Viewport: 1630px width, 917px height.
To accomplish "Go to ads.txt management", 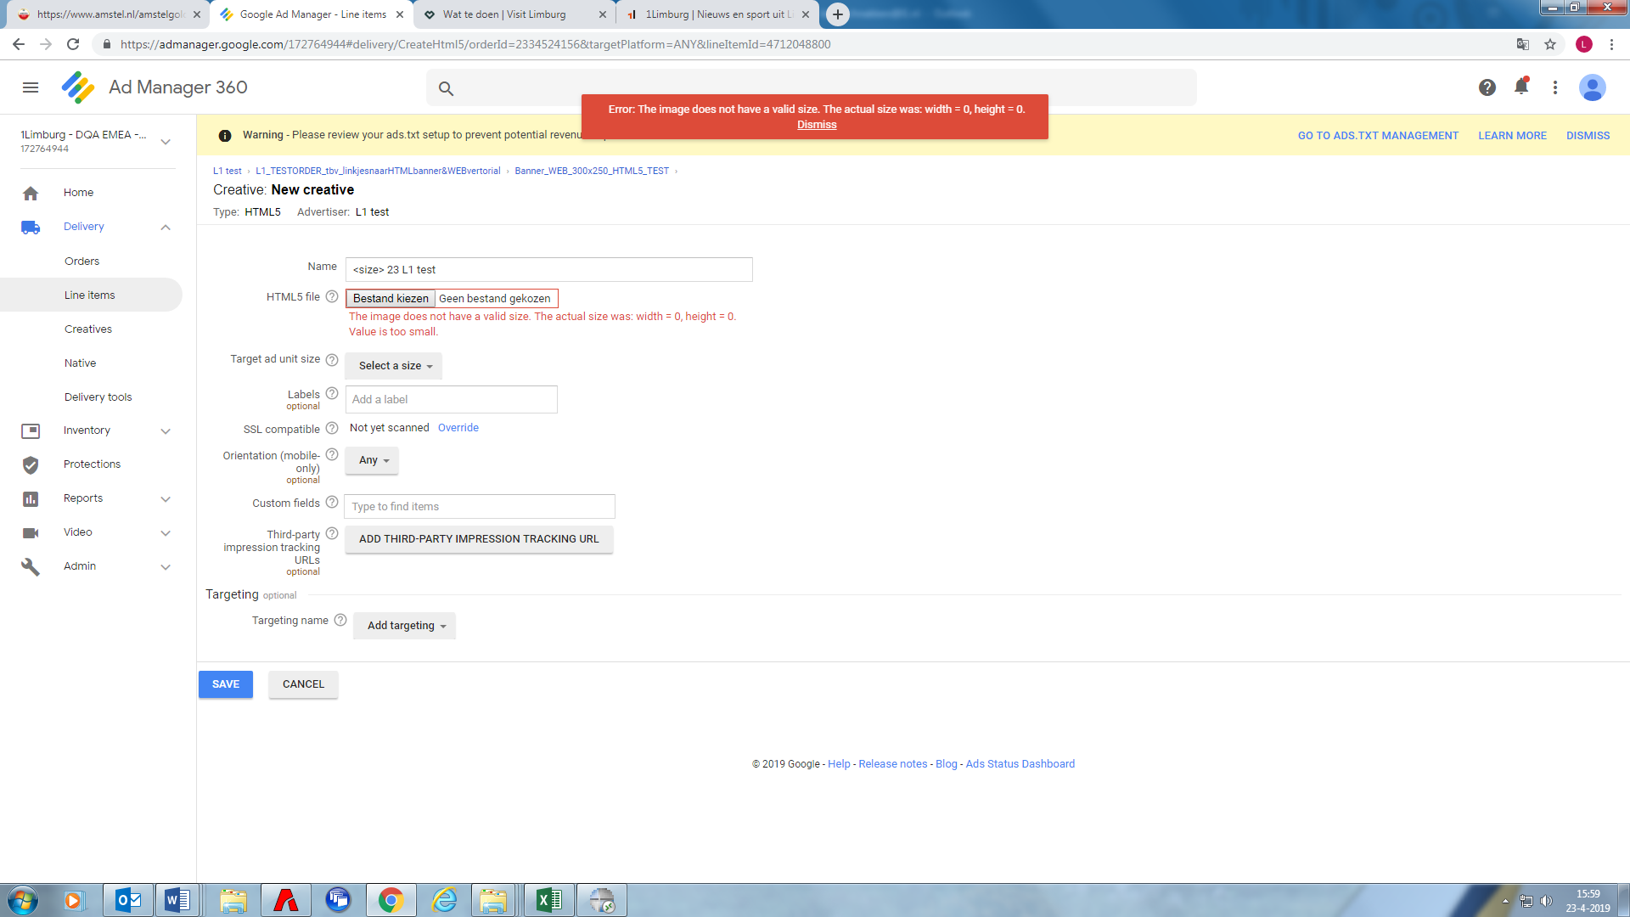I will [x=1378, y=136].
